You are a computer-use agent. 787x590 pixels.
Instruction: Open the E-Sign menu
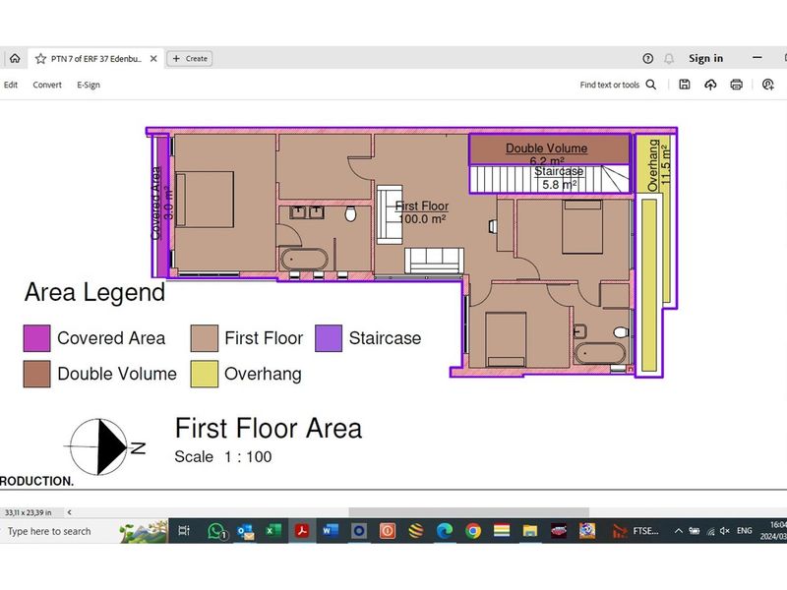(x=89, y=86)
